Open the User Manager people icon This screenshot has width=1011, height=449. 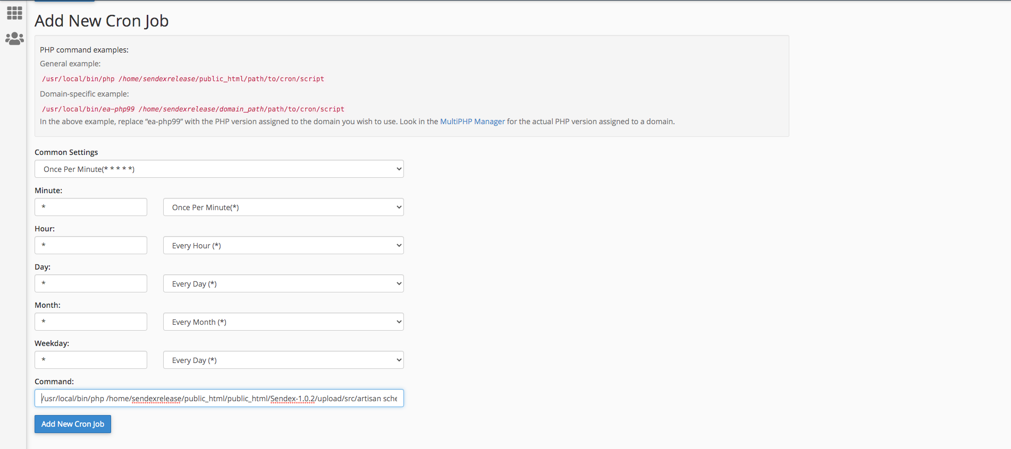tap(14, 39)
